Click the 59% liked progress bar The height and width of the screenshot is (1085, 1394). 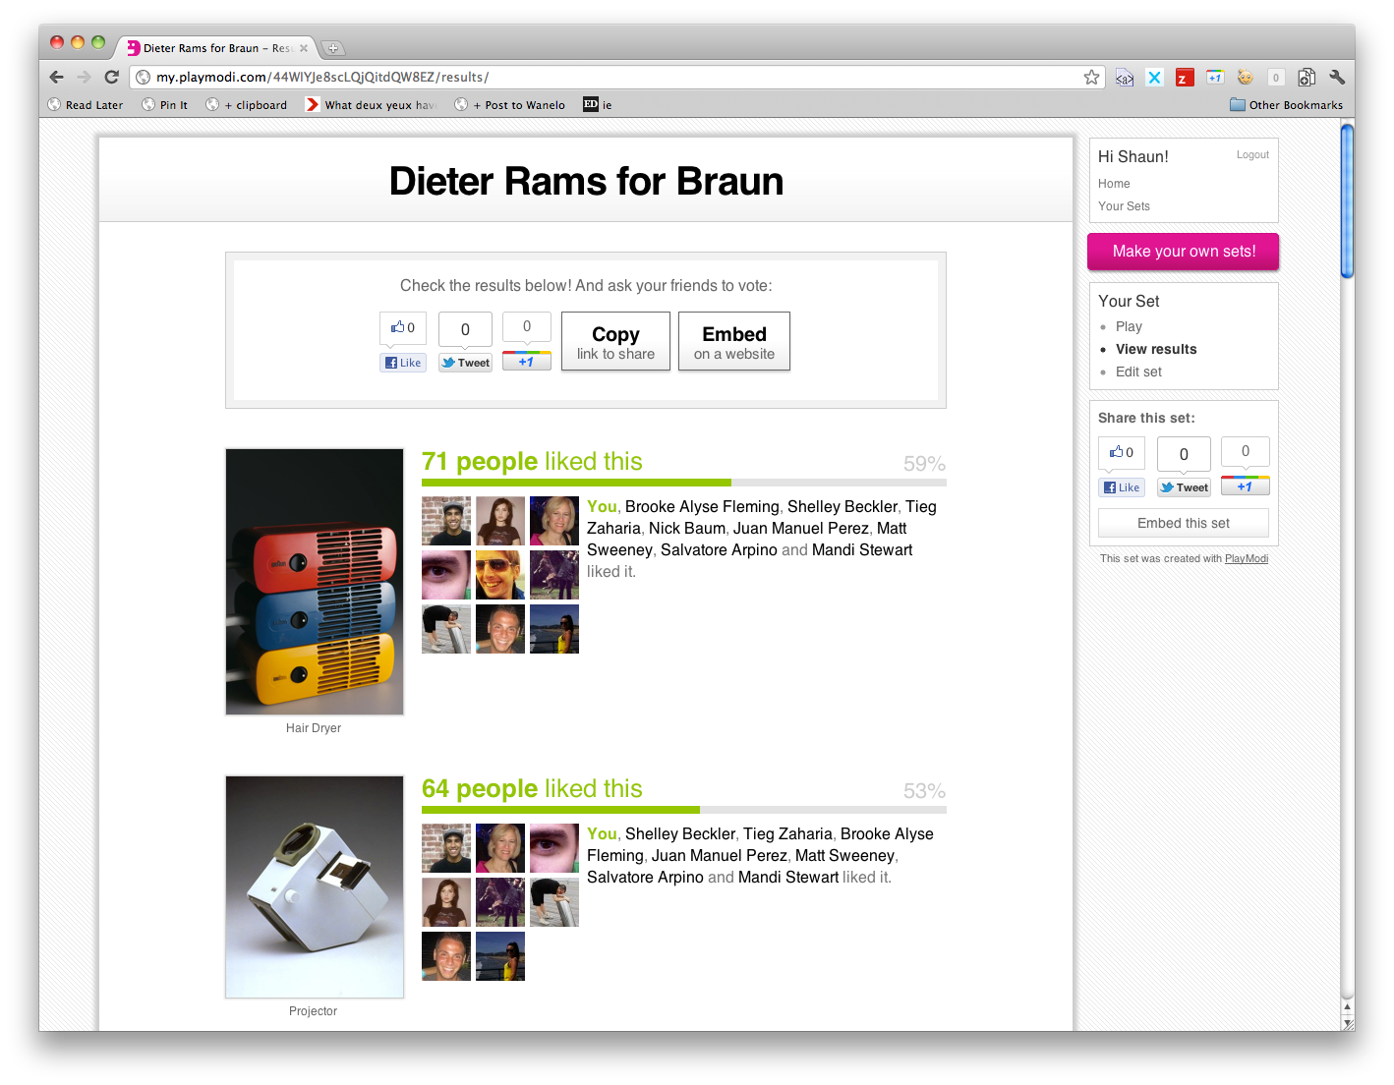[x=684, y=483]
